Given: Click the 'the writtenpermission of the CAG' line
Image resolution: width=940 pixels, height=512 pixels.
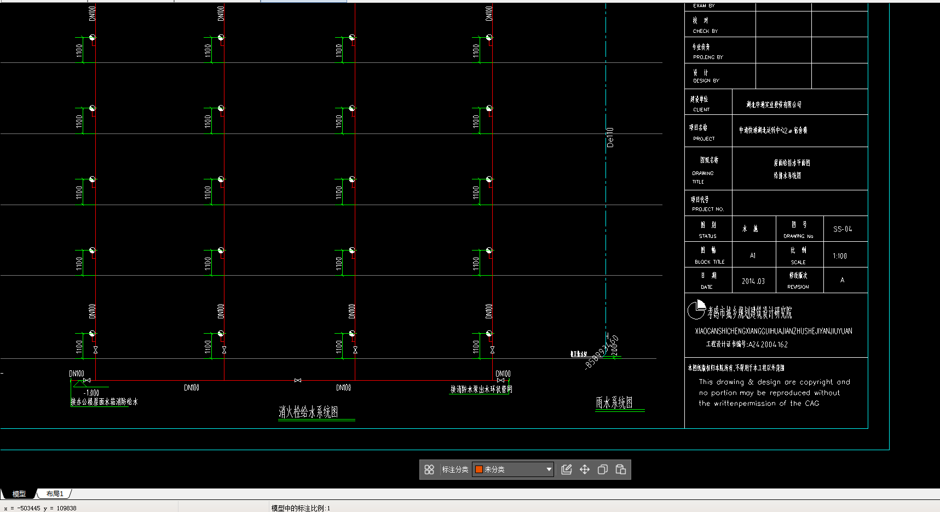Looking at the screenshot, I should pyautogui.click(x=759, y=403).
